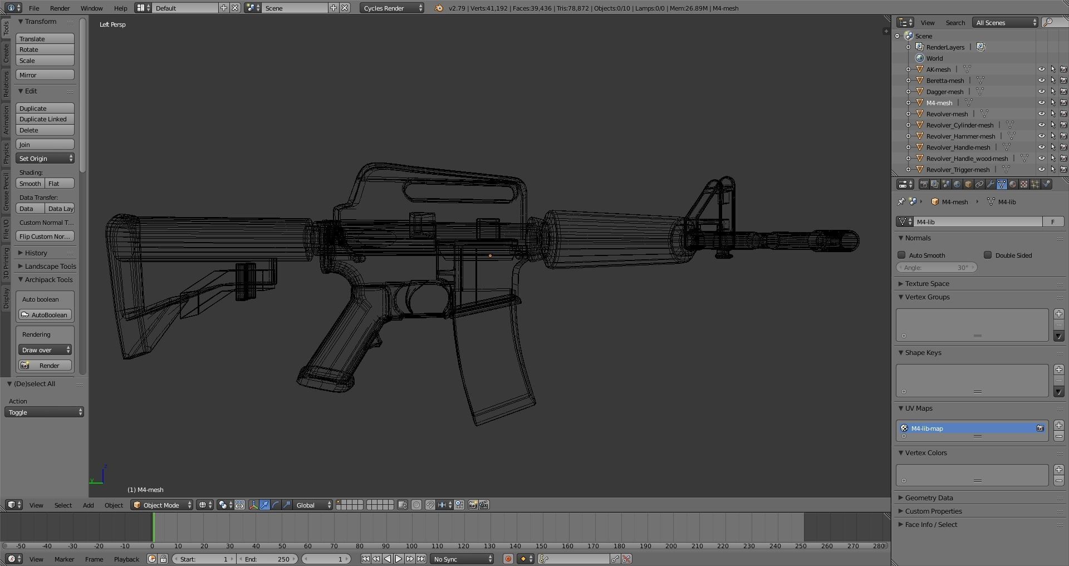Open the File menu
Image resolution: width=1069 pixels, height=566 pixels.
click(34, 8)
